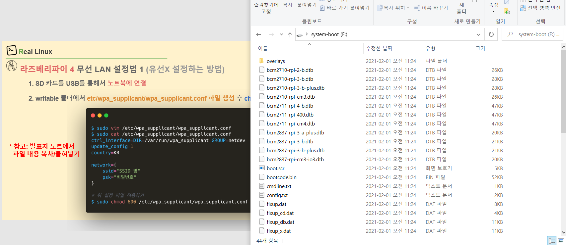Select the cmdline.txt text file icon

click(x=261, y=186)
